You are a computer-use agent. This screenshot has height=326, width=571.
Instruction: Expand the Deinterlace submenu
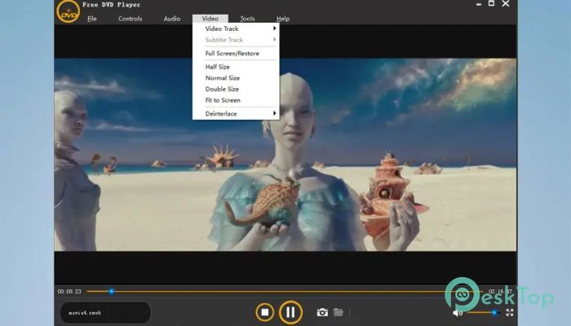coord(236,113)
